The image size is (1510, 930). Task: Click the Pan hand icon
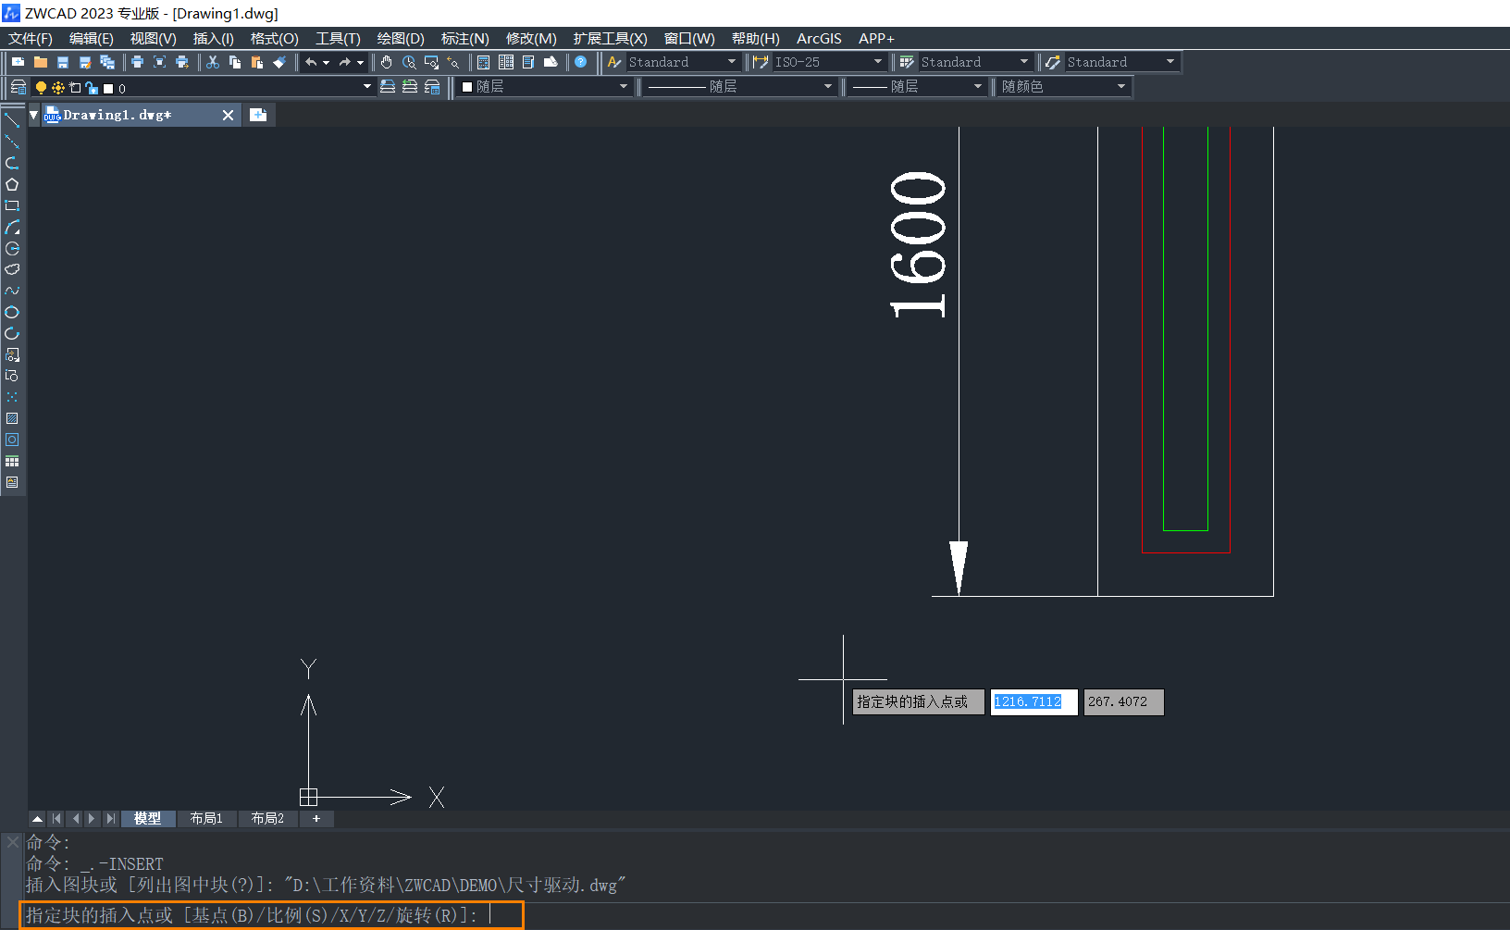[387, 62]
